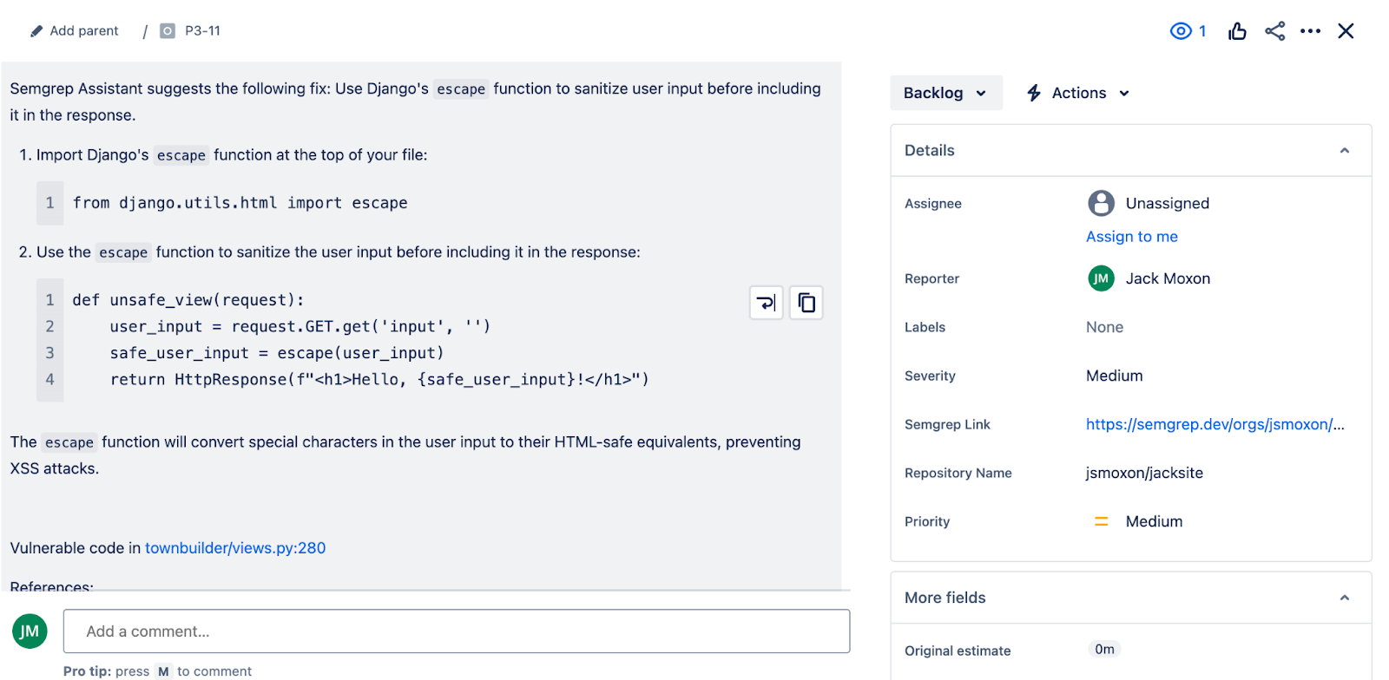Collapse the More fields section
This screenshot has height=680, width=1389.
coord(1344,598)
